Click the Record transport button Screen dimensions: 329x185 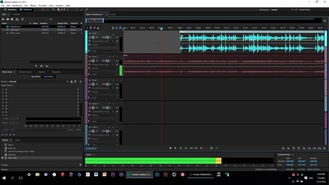207,148
